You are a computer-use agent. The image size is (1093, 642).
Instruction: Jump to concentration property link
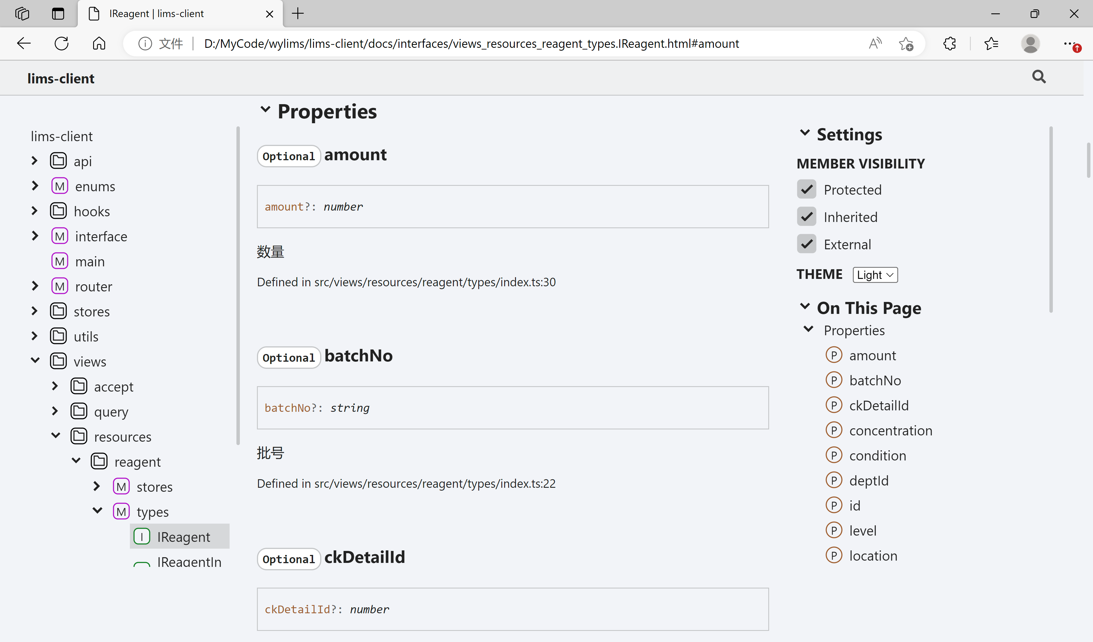pos(890,431)
